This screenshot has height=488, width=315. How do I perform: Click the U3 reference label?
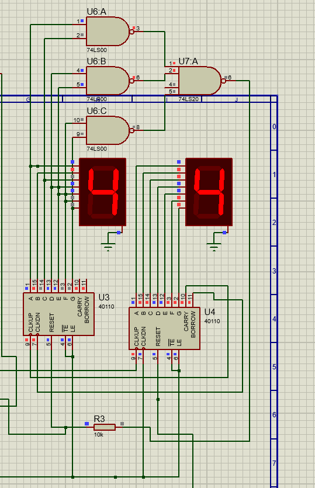[104, 297]
